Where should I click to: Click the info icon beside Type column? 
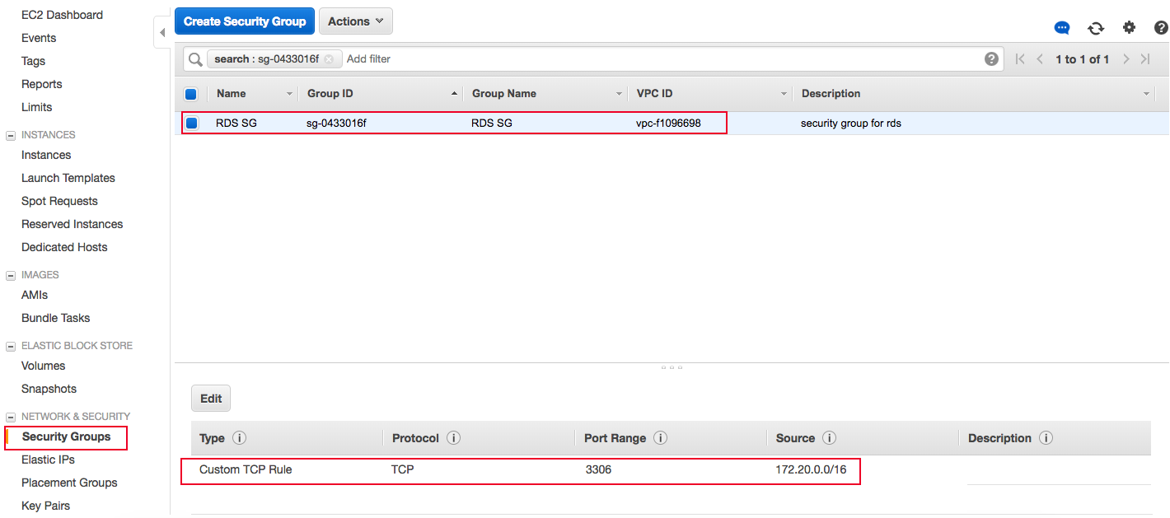point(239,437)
